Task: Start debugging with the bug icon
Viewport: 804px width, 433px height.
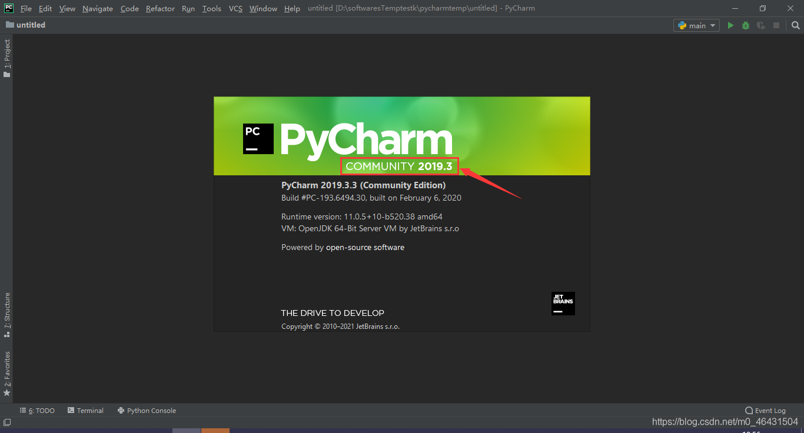Action: [x=745, y=25]
